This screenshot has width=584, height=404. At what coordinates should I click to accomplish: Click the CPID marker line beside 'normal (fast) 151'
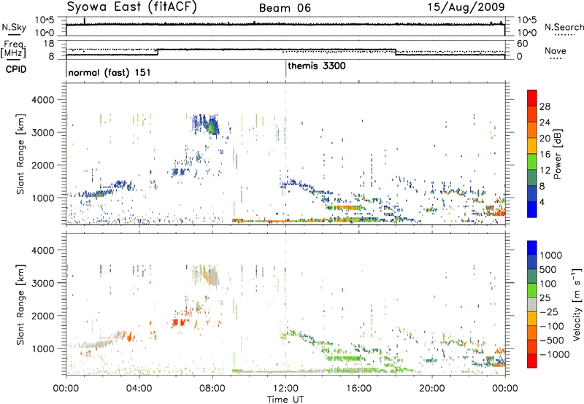click(x=66, y=69)
